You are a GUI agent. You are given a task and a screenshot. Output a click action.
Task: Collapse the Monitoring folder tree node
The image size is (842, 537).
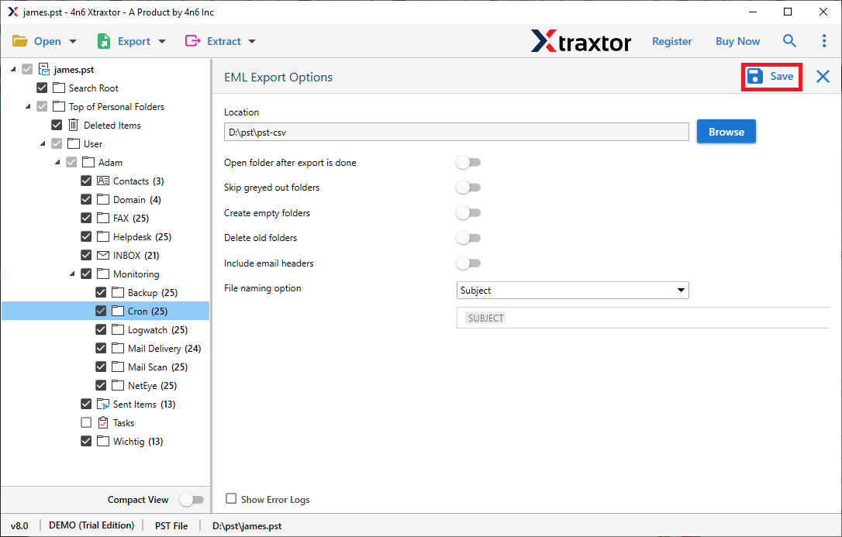click(73, 274)
